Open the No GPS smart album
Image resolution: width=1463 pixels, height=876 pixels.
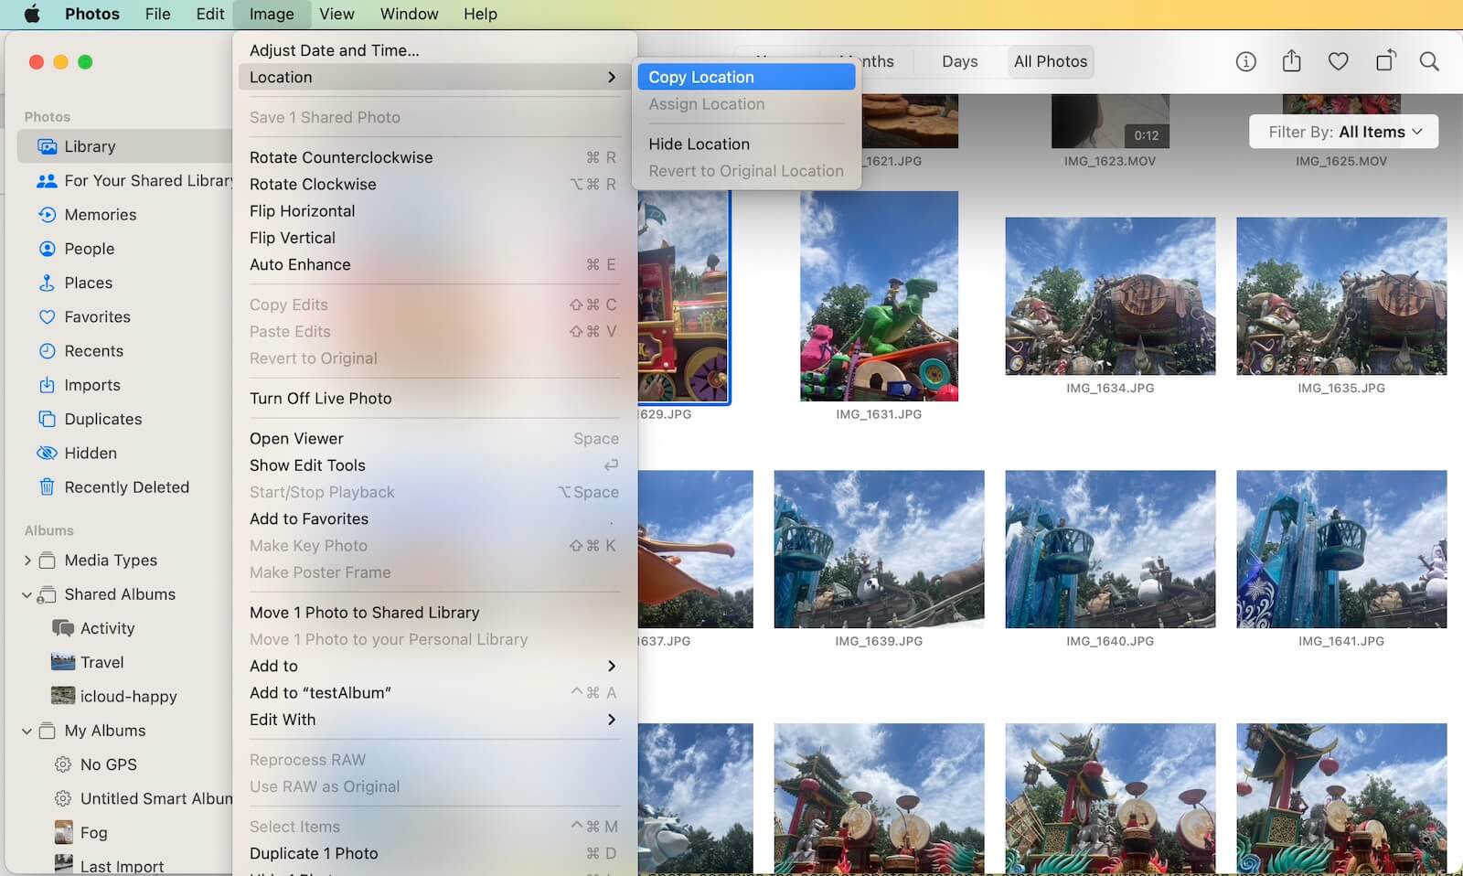pos(108,764)
